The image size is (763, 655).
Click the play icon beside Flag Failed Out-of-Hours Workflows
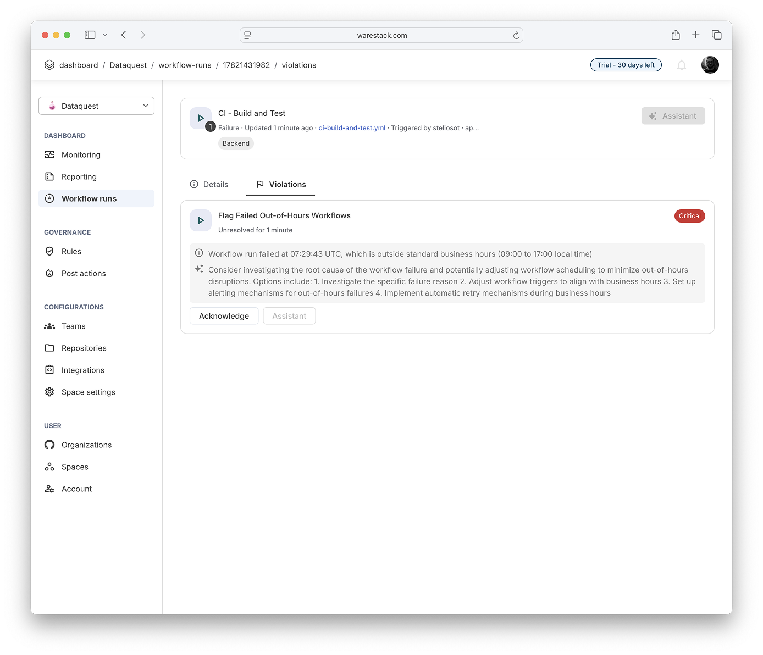[201, 220]
